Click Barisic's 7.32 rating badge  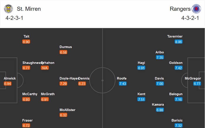tap(178, 125)
